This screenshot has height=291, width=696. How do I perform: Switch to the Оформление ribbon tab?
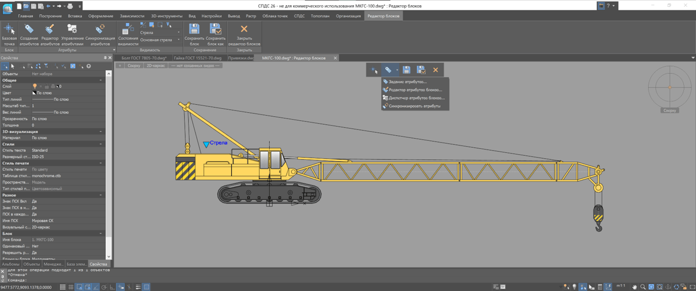pyautogui.click(x=101, y=16)
